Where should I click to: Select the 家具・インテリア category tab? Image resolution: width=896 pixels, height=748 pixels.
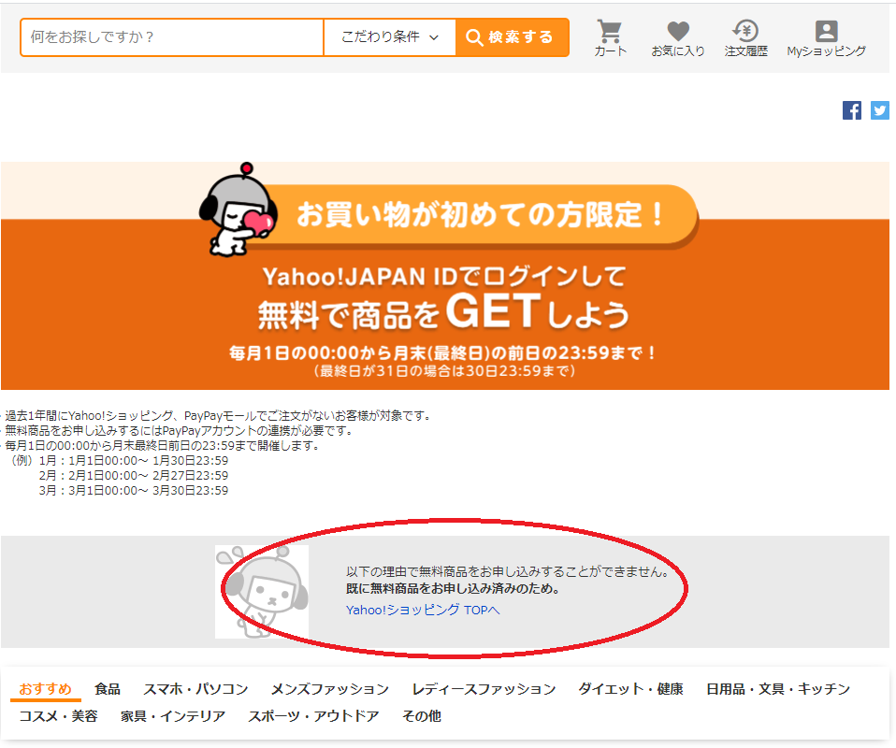coord(173,716)
